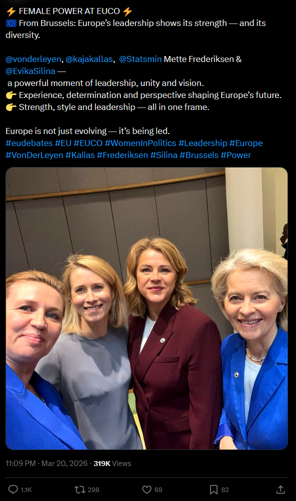
Task: Open the #Kallas hashtag
Action: coord(80,155)
